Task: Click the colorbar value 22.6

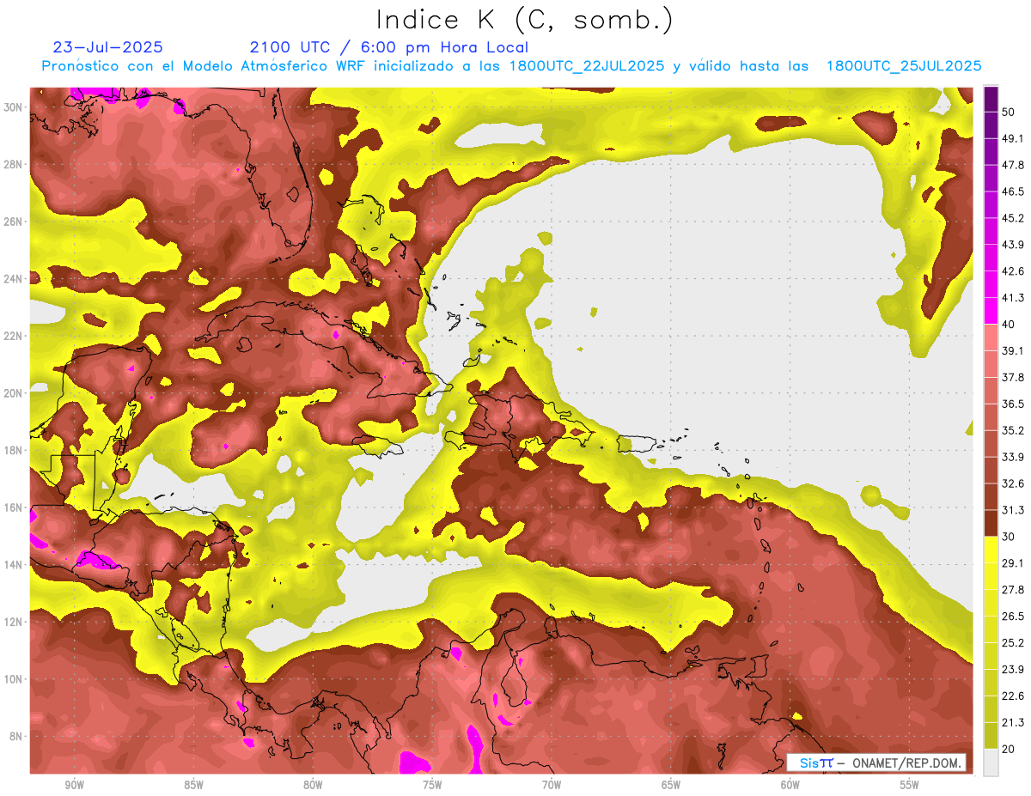Action: tap(1013, 696)
